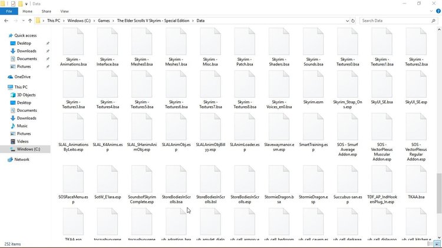Select Slavewaymanor.esm.esp file

pyautogui.click(x=279, y=133)
